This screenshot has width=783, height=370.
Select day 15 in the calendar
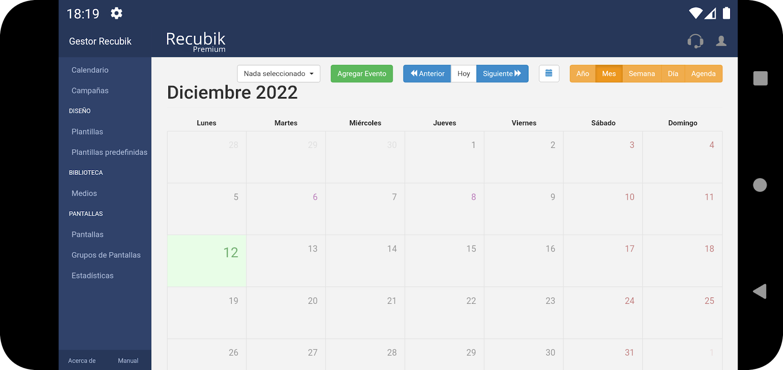pyautogui.click(x=445, y=261)
